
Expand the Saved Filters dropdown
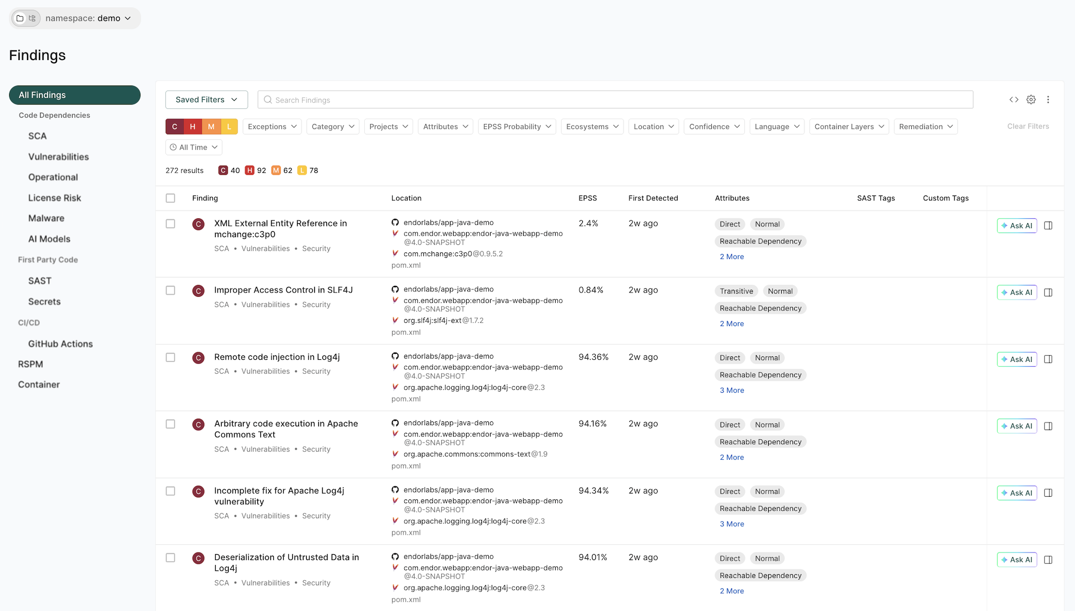[206, 100]
